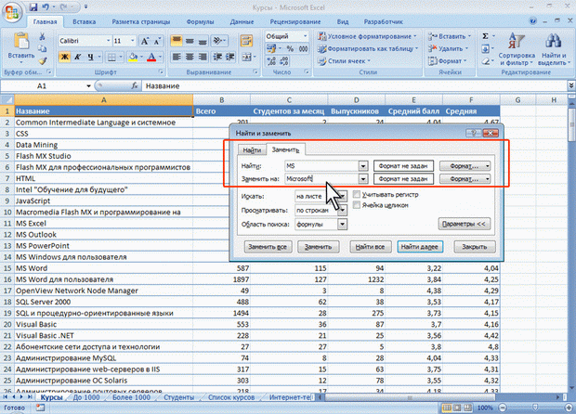This screenshot has height=414, width=576.
Task: Toggle bold (Ж) formatting
Action: tap(65, 57)
